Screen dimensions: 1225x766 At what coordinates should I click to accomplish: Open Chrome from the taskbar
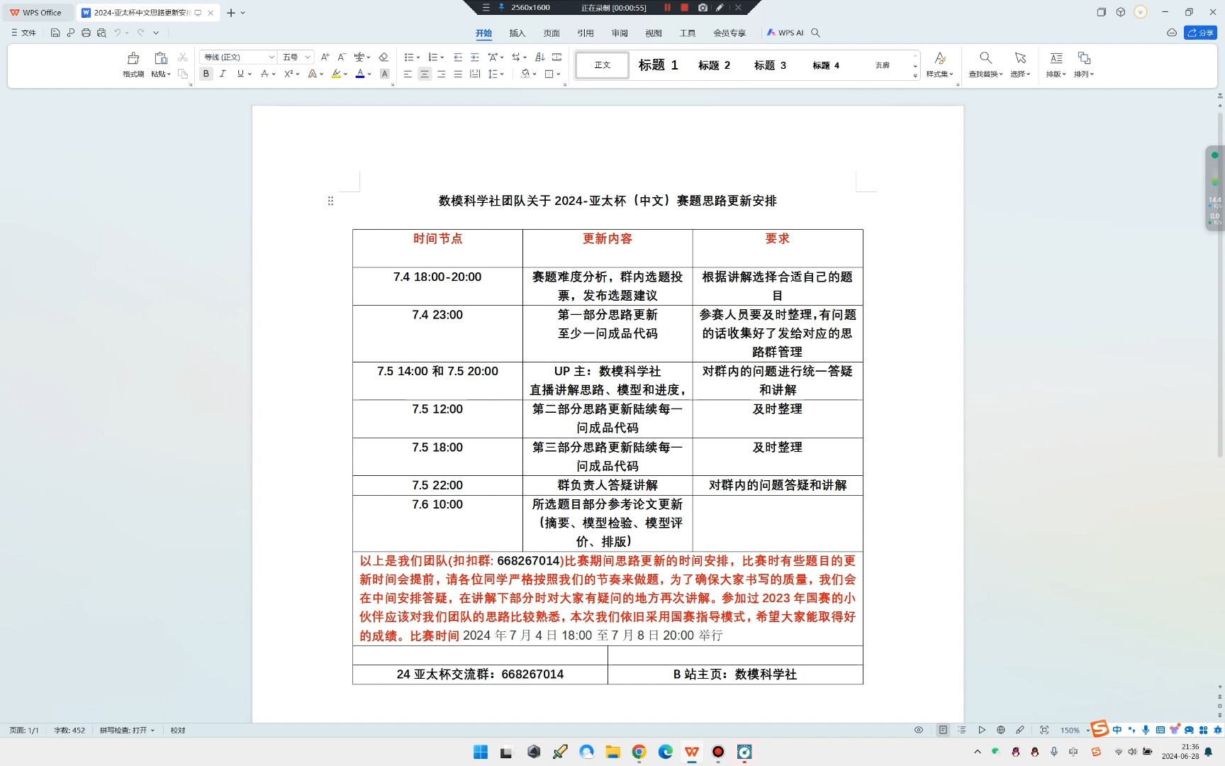(x=639, y=752)
